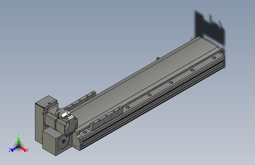The width and height of the screenshot is (255, 165).
Task: Click the mounting hole nearest the rail's far end
Action: pyautogui.click(x=214, y=58)
